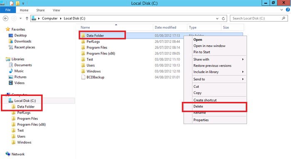Sort by the Size column header
291x159 pixels.
click(226, 27)
